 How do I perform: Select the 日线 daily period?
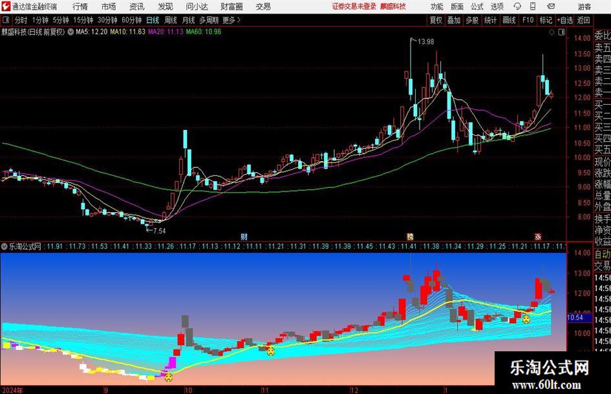point(153,20)
